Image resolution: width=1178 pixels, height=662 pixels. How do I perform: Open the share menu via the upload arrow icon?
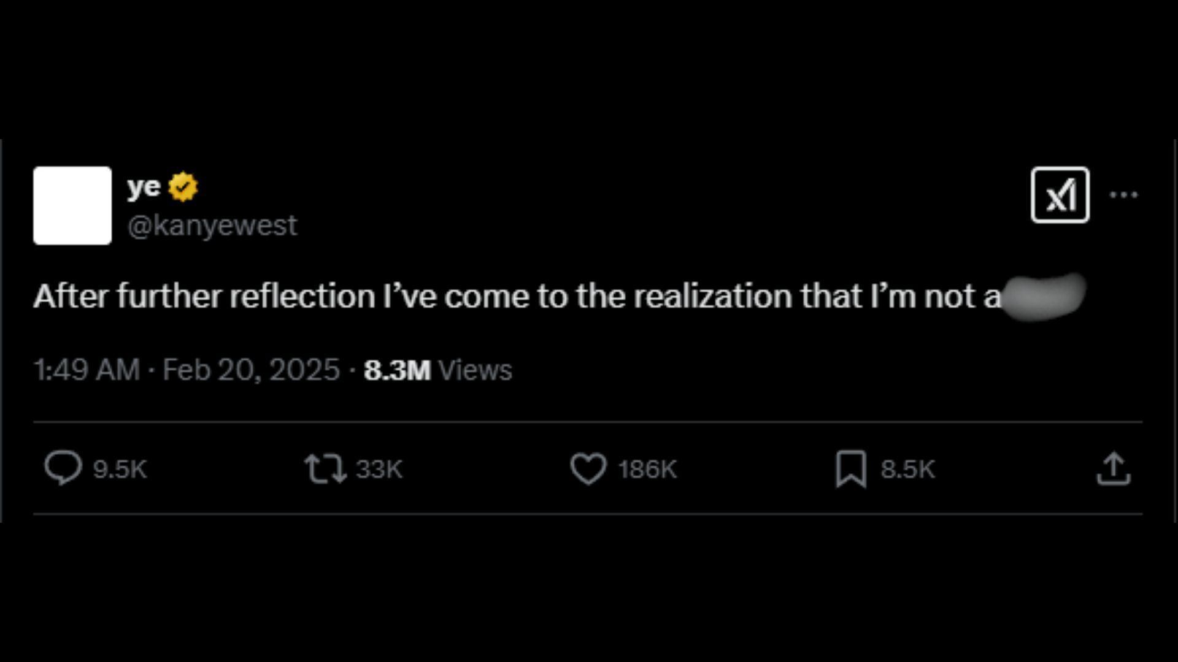[x=1113, y=469]
